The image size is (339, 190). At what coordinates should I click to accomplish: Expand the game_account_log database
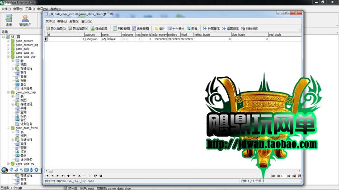pos(8,45)
